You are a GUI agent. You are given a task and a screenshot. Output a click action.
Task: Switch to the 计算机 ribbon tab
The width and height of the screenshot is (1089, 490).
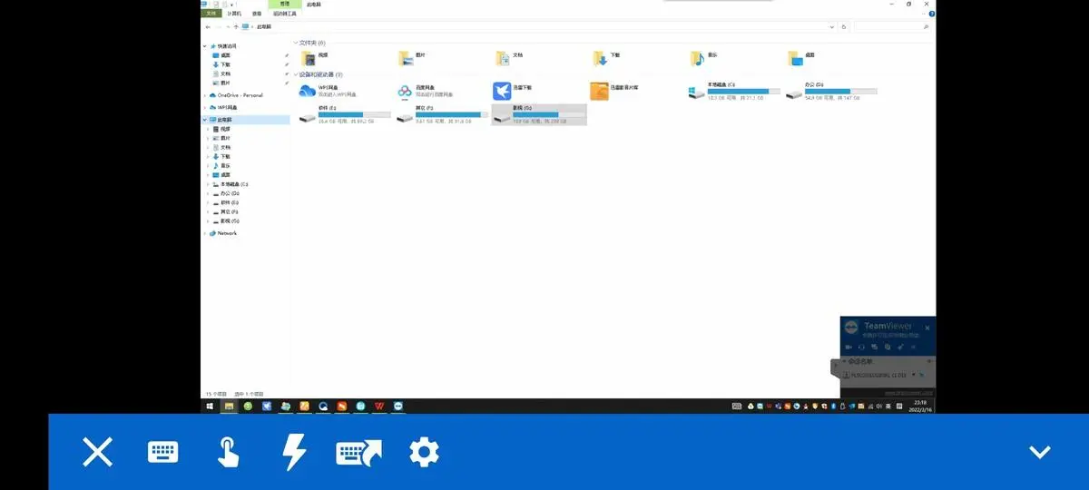(x=234, y=14)
